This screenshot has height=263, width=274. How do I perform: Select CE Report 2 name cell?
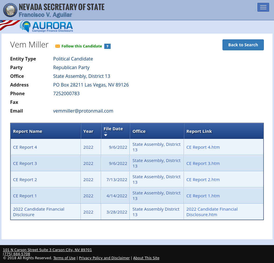point(45,180)
